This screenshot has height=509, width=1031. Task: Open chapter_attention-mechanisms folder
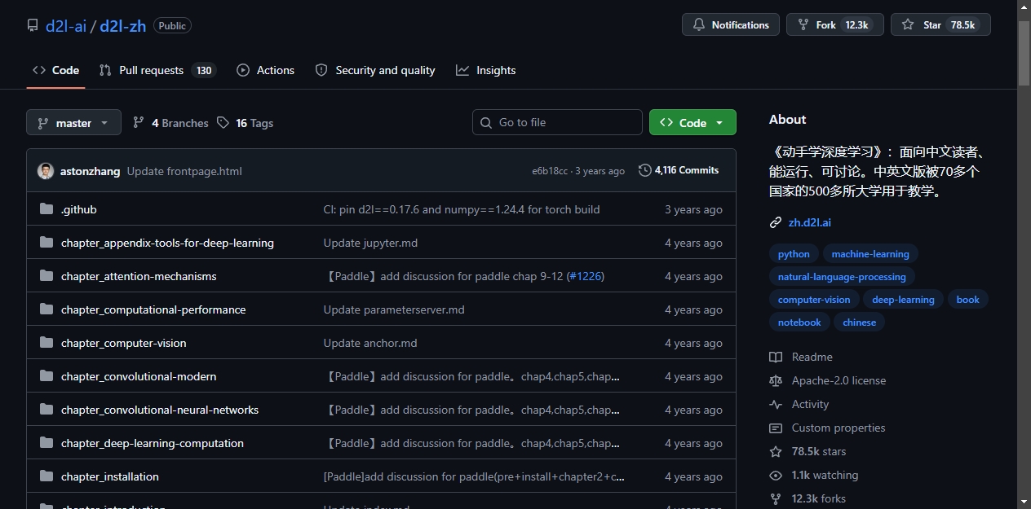tap(139, 276)
